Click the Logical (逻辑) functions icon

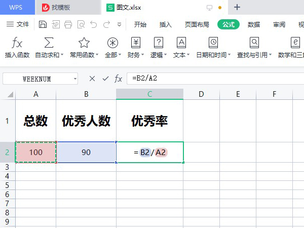[x=159, y=43]
